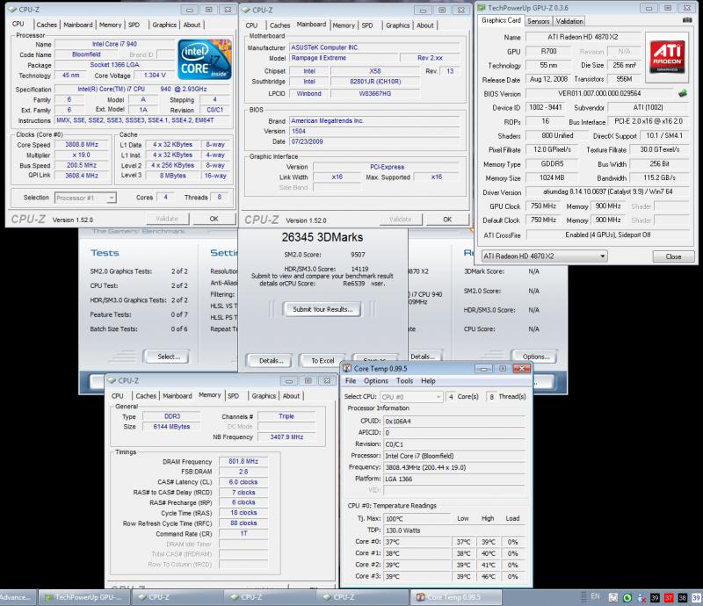Open the Options menu in Core Temp
The image size is (703, 606).
point(376,380)
